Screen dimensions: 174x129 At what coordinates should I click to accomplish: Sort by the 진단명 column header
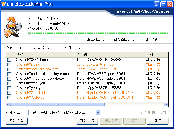coord(109,55)
